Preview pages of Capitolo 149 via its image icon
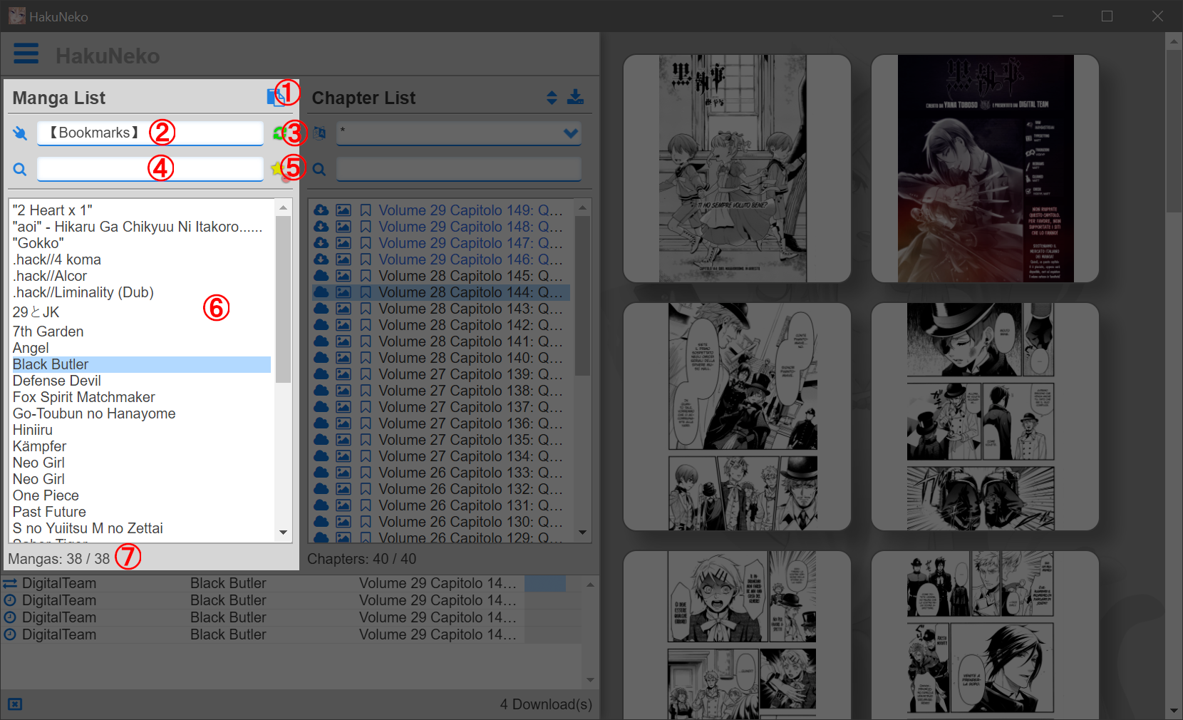1183x720 pixels. point(343,210)
